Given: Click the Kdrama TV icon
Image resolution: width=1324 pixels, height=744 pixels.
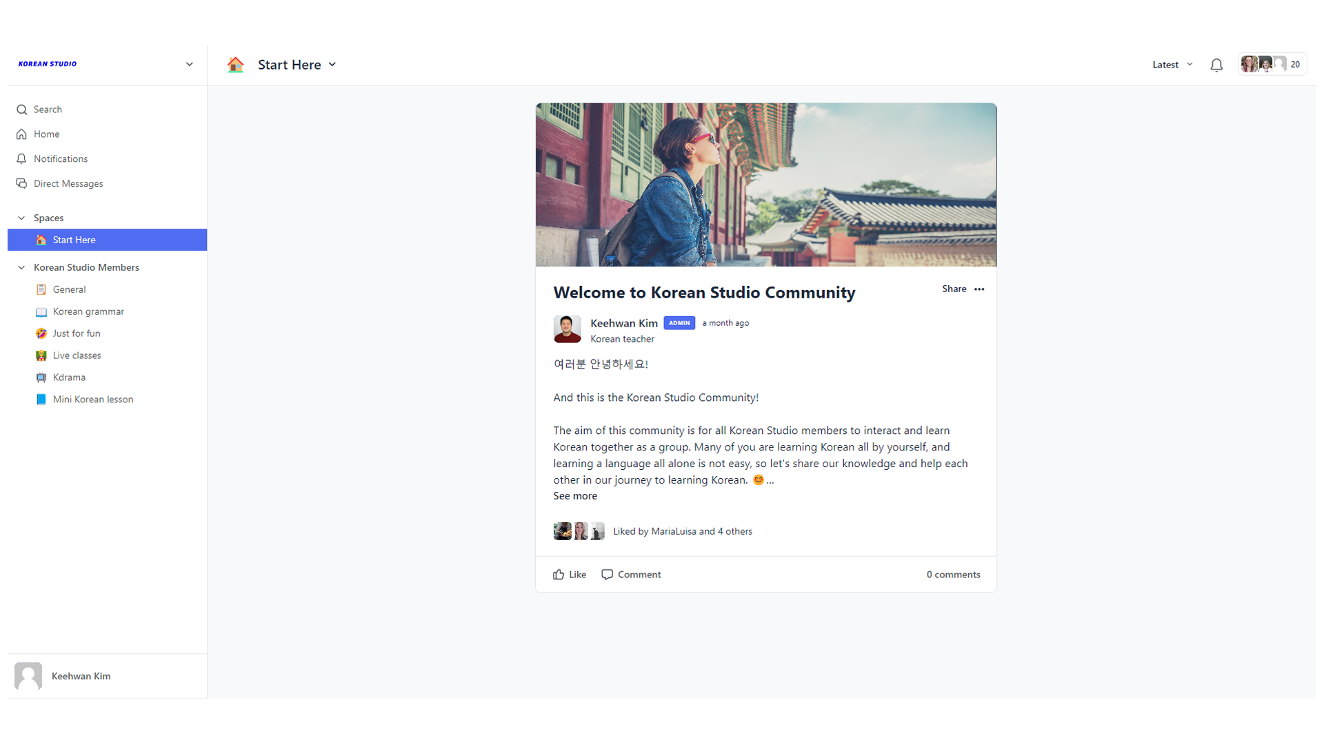Looking at the screenshot, I should (41, 378).
